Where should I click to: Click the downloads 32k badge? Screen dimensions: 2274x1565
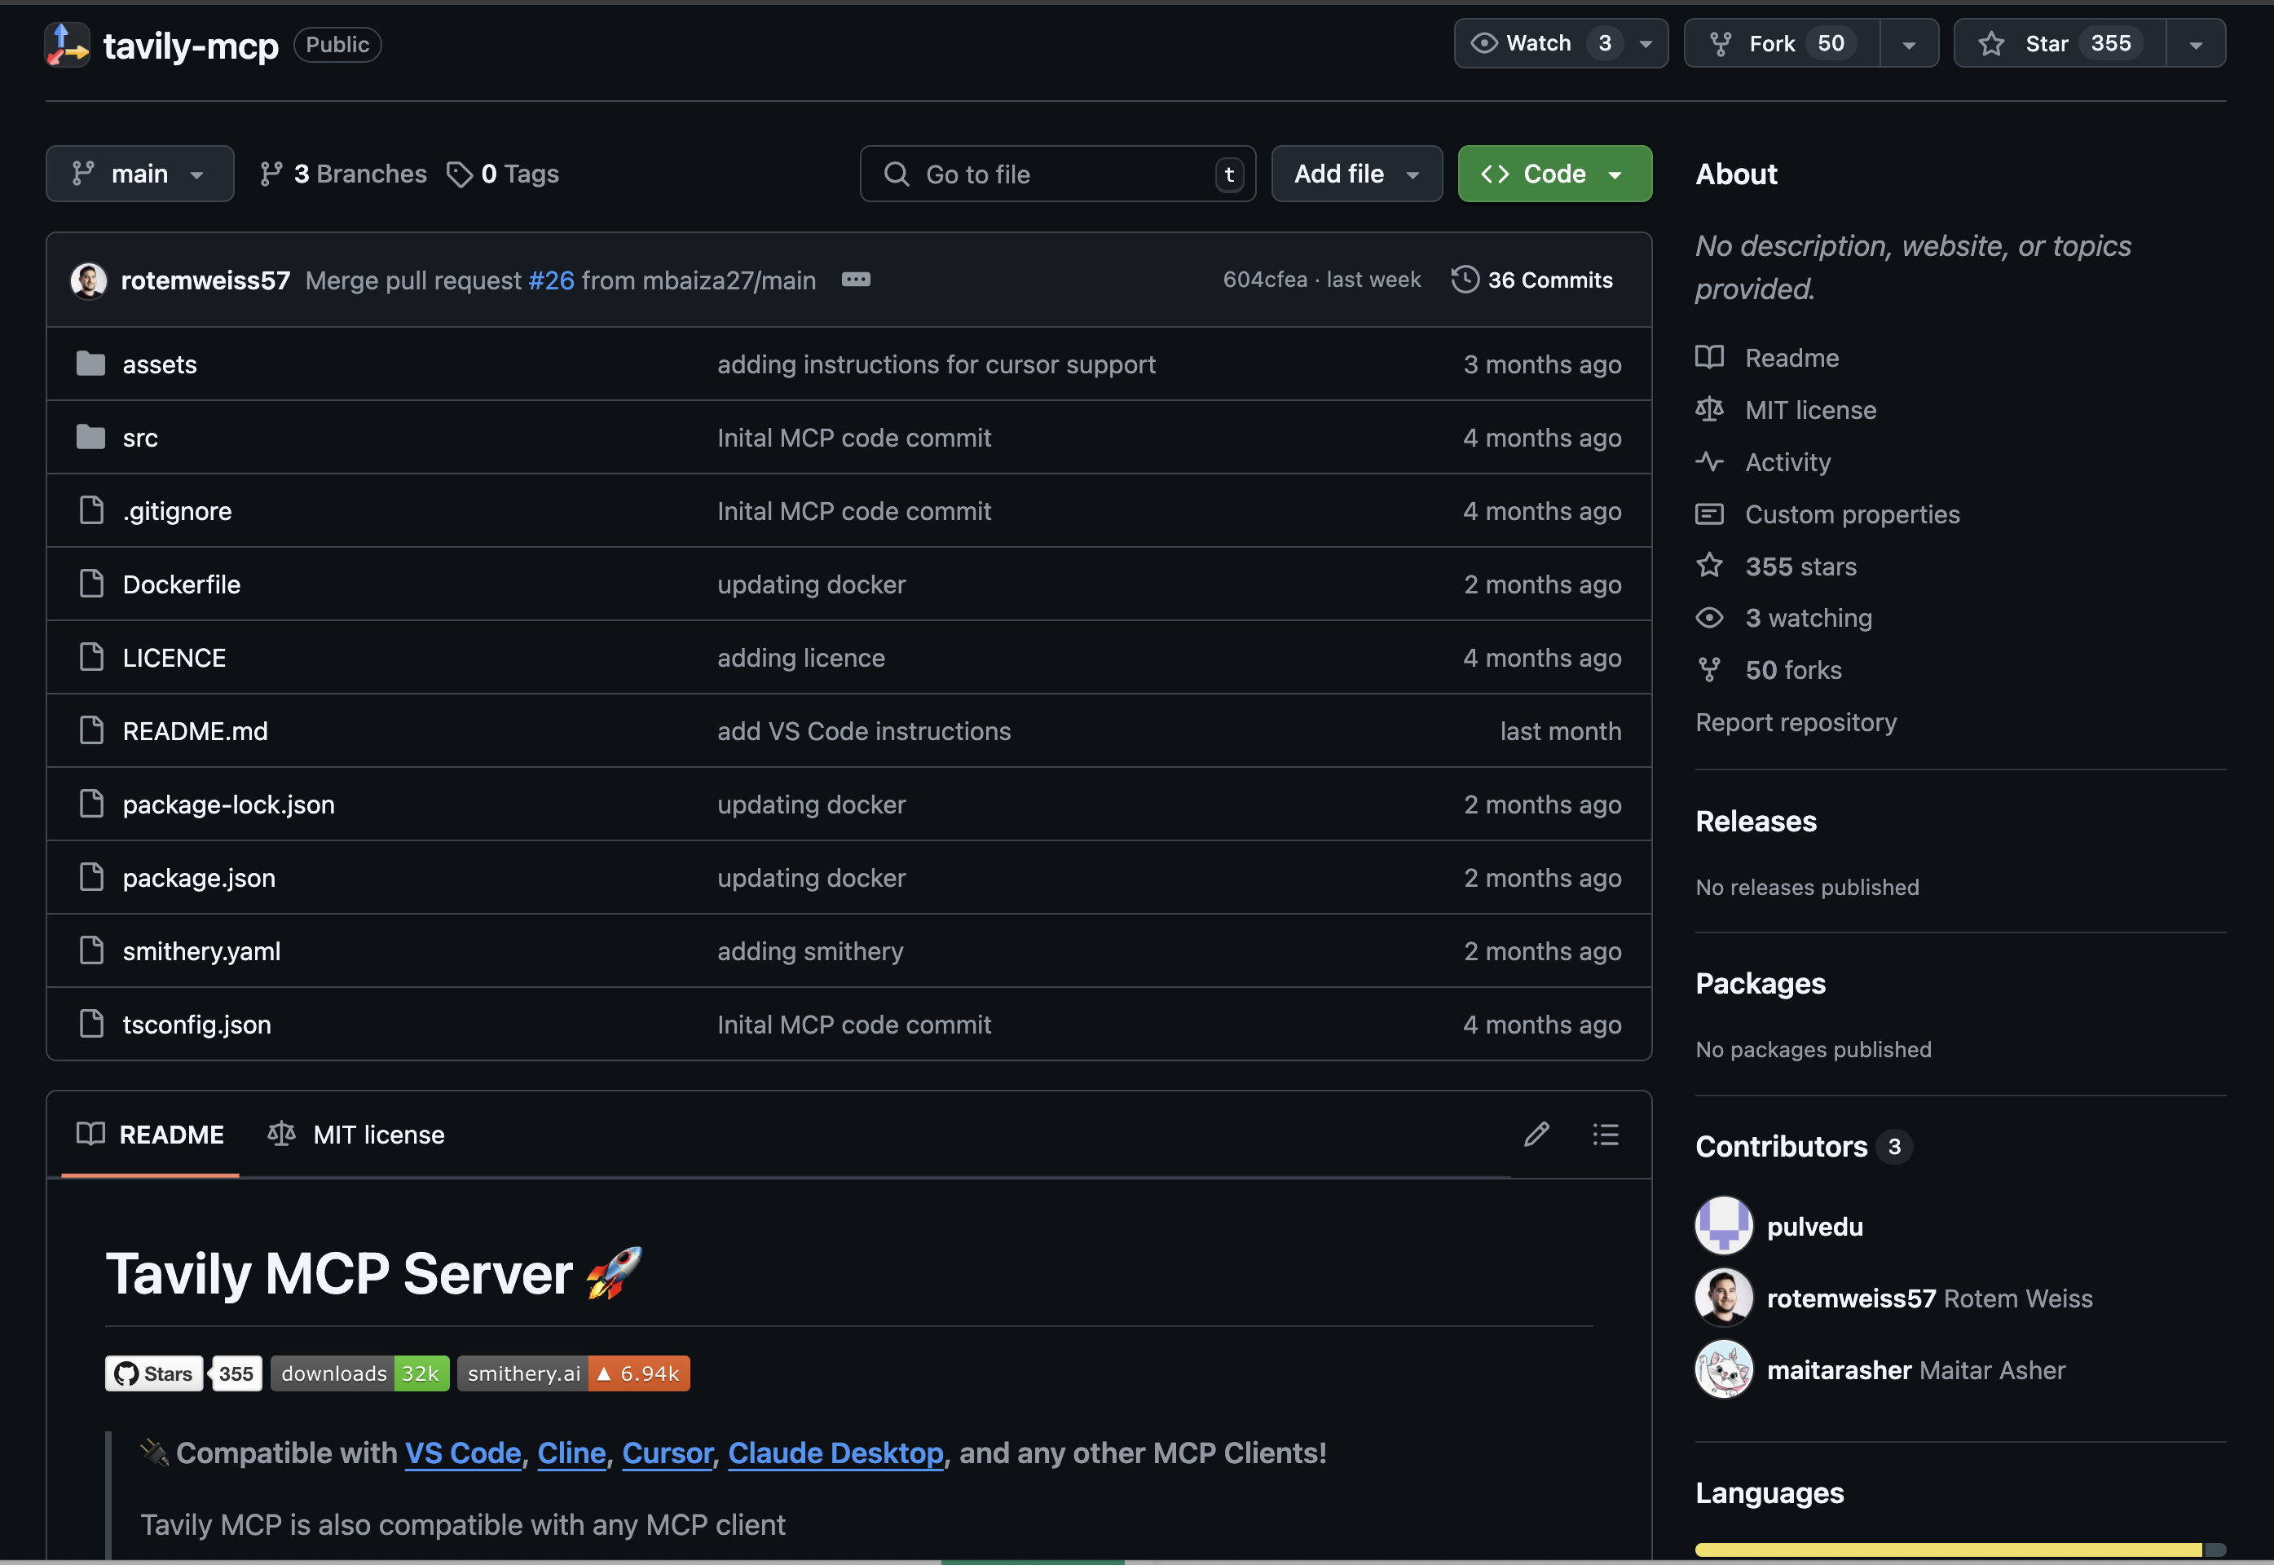click(360, 1373)
